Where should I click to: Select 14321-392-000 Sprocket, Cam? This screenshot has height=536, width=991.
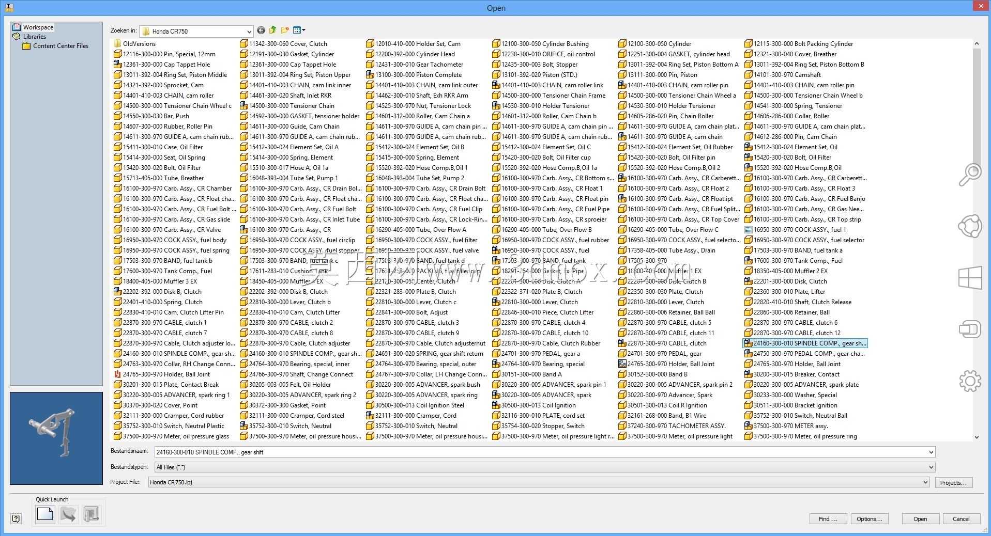pos(163,85)
